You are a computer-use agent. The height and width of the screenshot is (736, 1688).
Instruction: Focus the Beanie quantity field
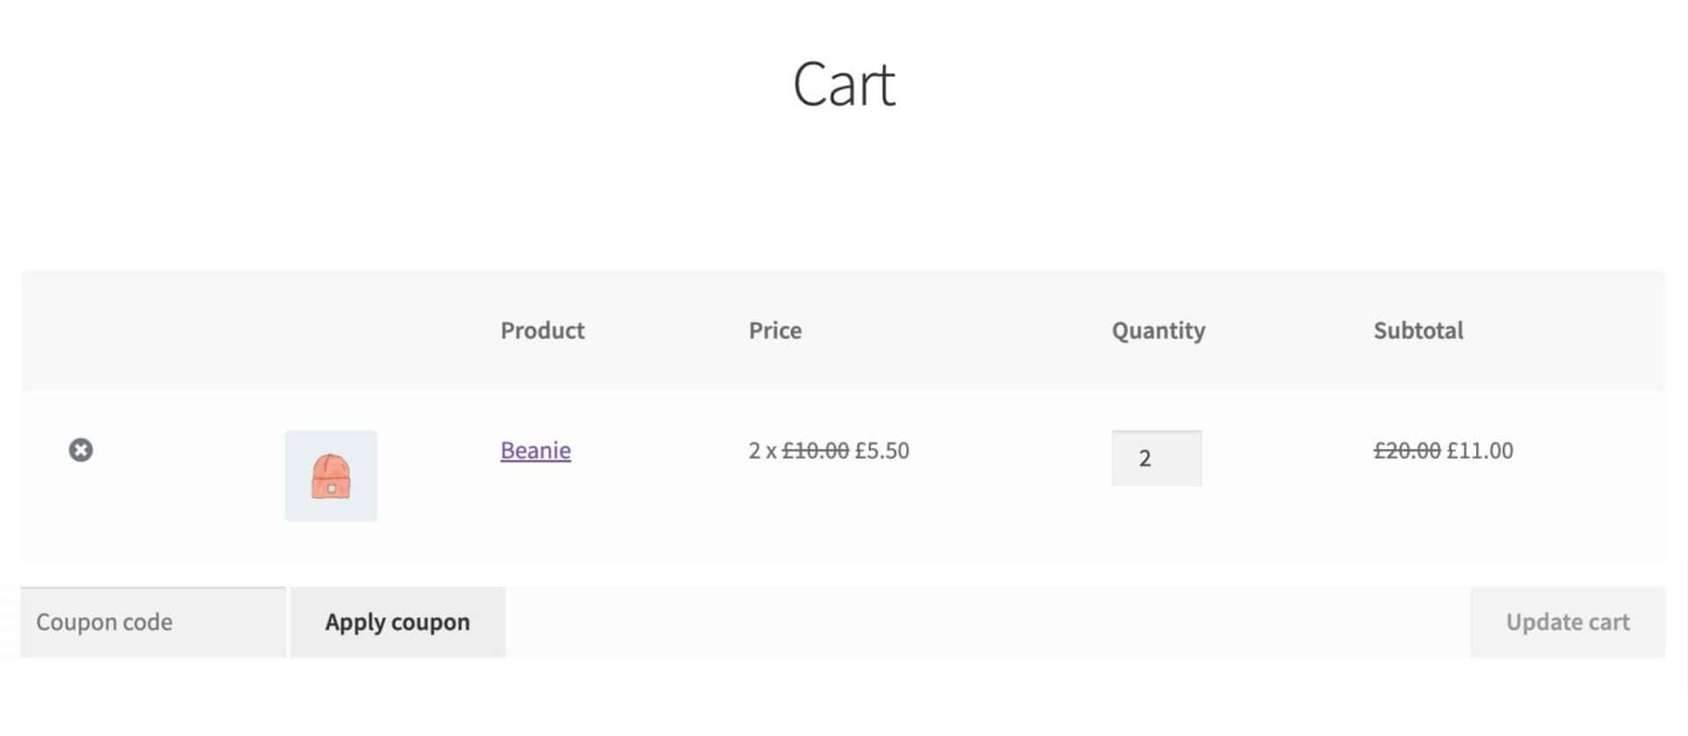click(x=1156, y=458)
